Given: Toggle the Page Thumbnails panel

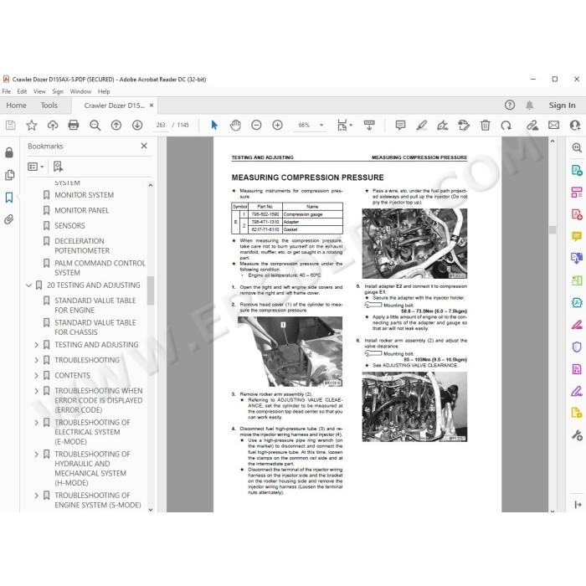Looking at the screenshot, I should click(9, 175).
